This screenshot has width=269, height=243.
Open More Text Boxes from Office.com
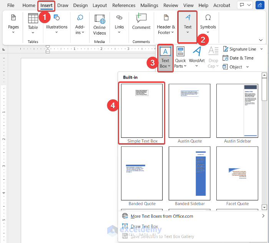192,216
